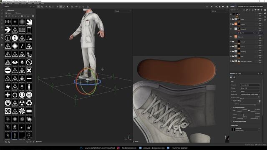Open the 2D viewport Material mode dropdown
This screenshot has height=150, width=267.
(x=219, y=11)
